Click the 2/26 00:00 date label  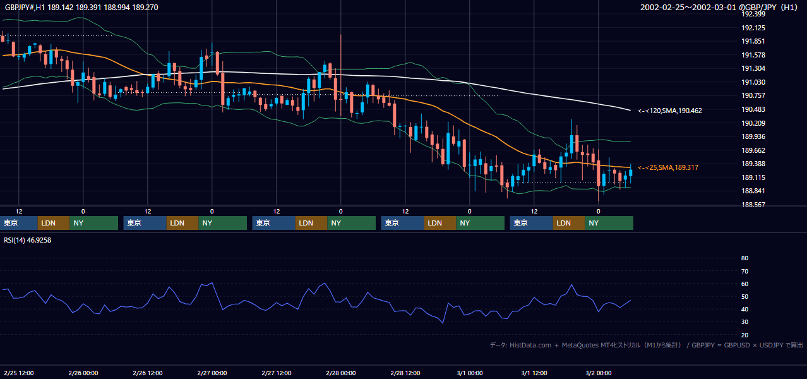(x=83, y=373)
